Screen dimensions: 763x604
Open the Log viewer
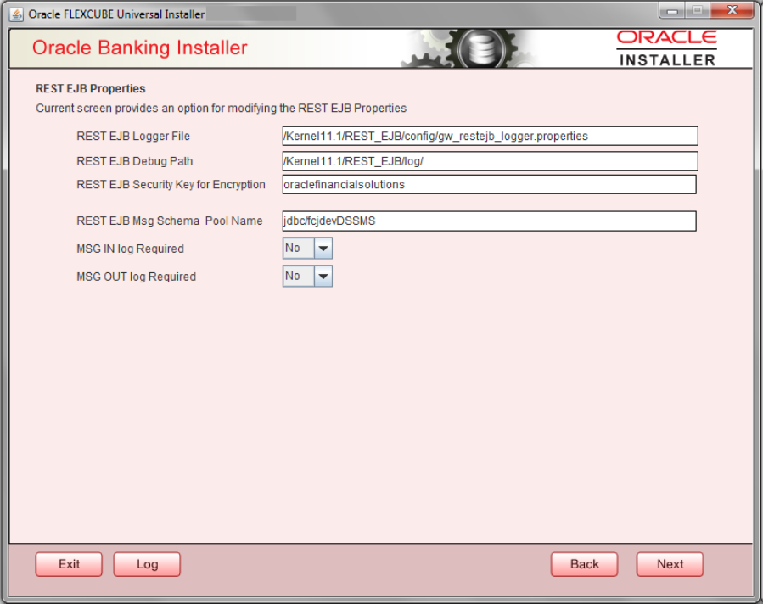pyautogui.click(x=146, y=563)
